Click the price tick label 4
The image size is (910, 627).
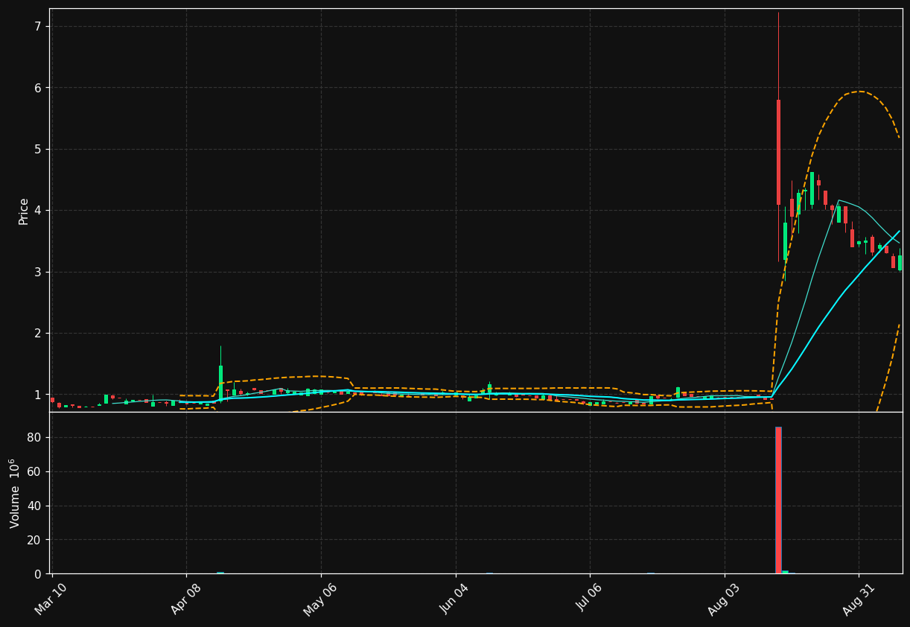[x=38, y=211]
